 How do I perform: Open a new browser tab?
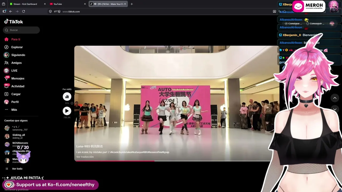[132, 4]
